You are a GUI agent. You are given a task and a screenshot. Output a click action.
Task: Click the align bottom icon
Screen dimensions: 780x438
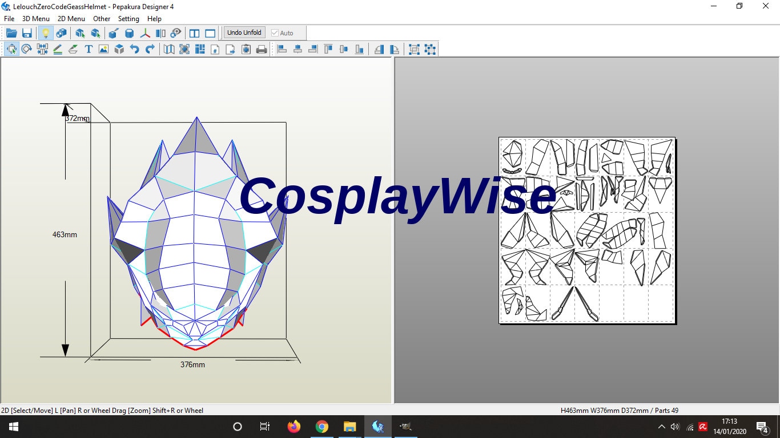tap(359, 49)
